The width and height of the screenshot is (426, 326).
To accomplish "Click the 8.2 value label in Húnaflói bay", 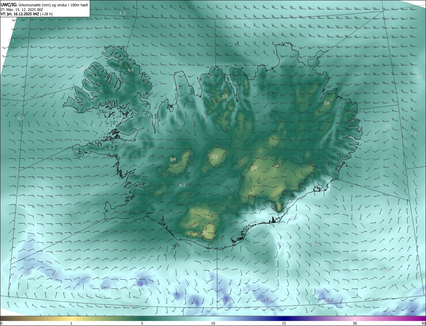I will [175, 87].
